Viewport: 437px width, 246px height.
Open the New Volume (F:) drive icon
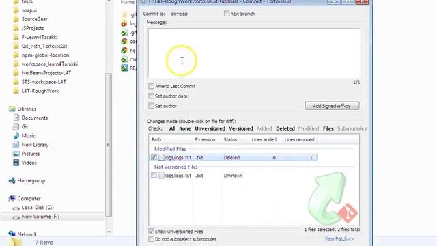[16, 217]
